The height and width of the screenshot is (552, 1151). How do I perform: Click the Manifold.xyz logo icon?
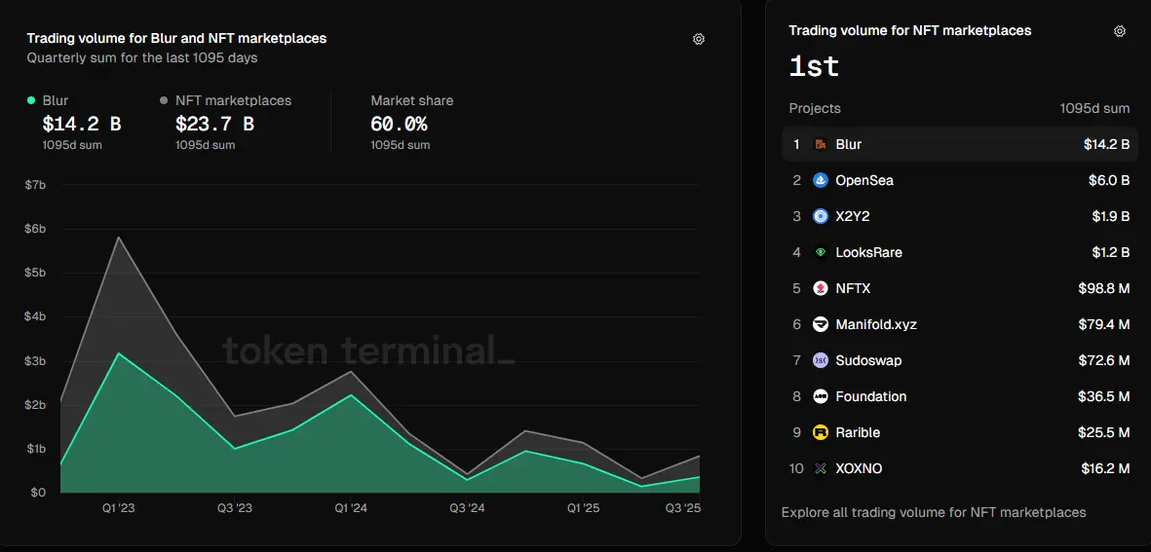click(821, 325)
